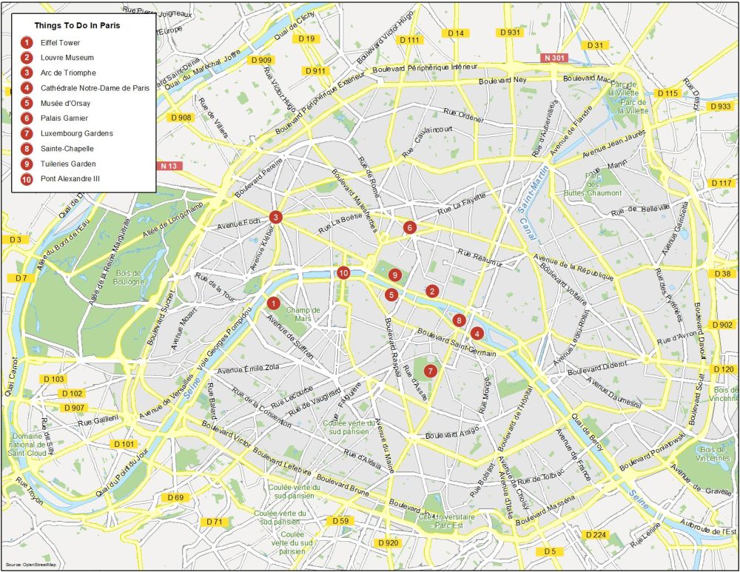This screenshot has height=572, width=740.
Task: Click legend circle 1 beside Eiffel Tower
Action: 27,43
